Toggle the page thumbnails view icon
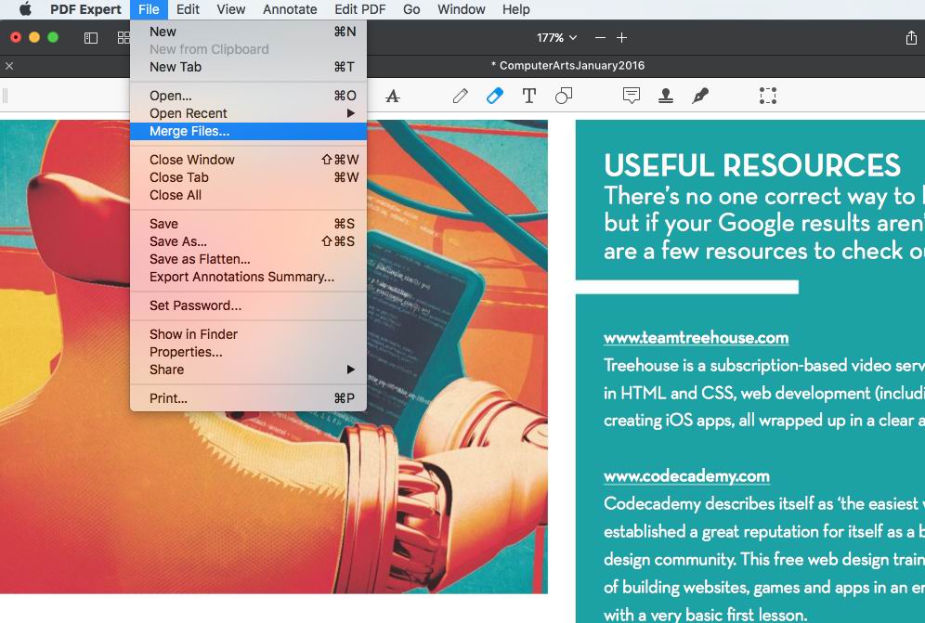The height and width of the screenshot is (623, 925). click(124, 38)
